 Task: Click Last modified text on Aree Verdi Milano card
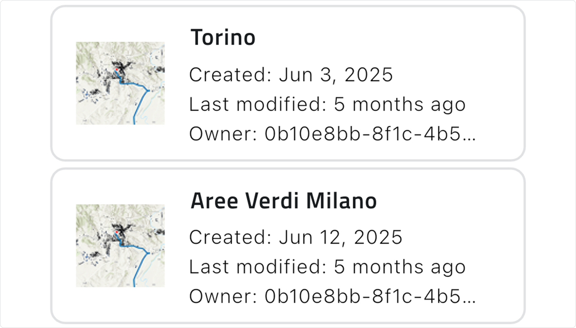tap(327, 267)
